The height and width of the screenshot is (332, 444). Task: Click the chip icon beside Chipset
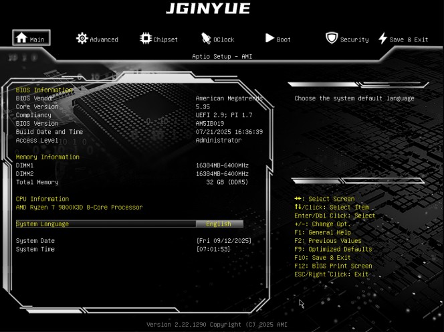146,38
